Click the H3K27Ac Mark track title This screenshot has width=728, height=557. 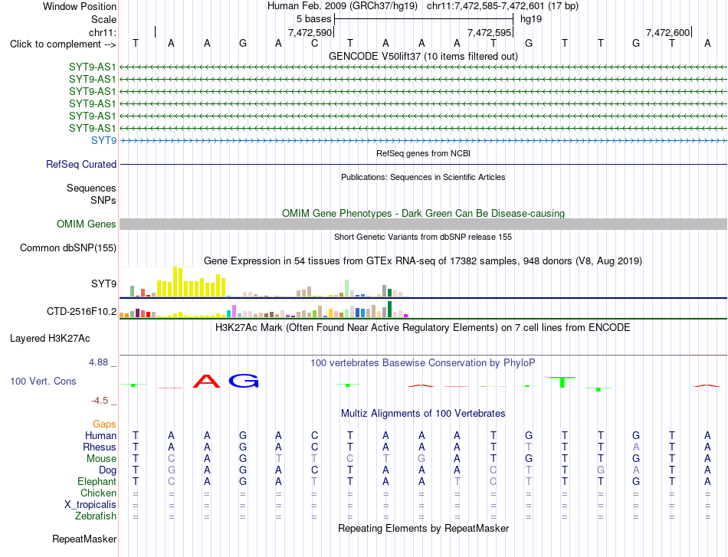[x=423, y=328]
